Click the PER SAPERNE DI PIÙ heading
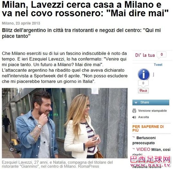This screenshot has width=177, height=169. tap(148, 129)
